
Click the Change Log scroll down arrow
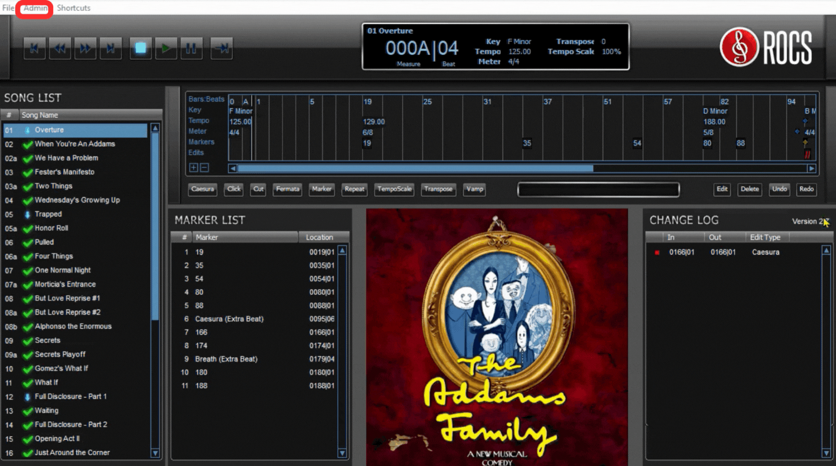coord(826,453)
